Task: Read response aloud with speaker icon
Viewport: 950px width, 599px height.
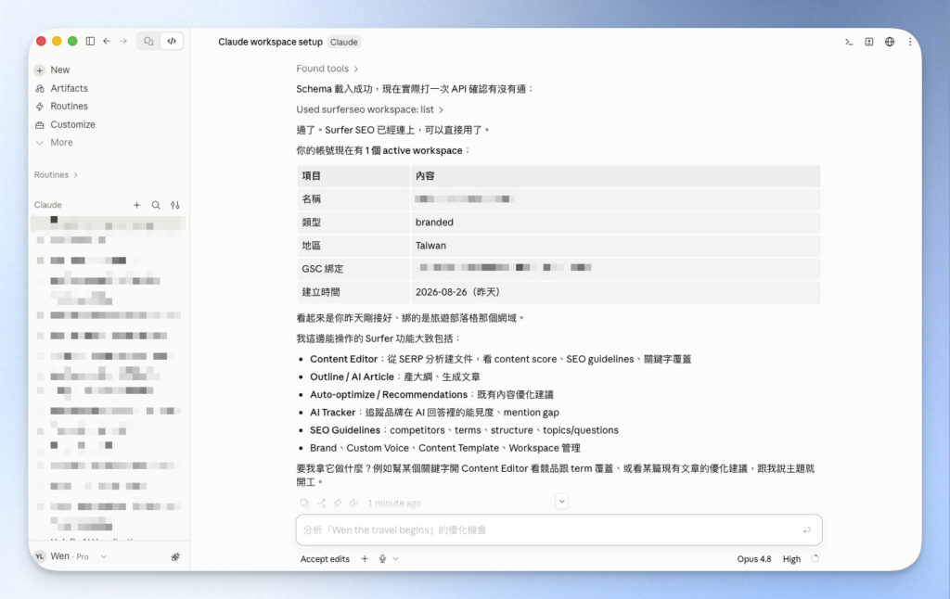Action: pos(353,503)
